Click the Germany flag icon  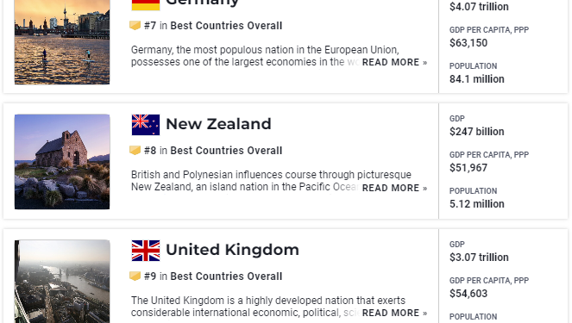(146, 5)
